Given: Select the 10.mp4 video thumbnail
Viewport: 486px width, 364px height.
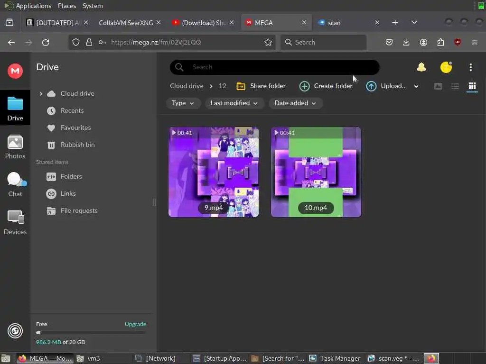Looking at the screenshot, I should coord(316,172).
